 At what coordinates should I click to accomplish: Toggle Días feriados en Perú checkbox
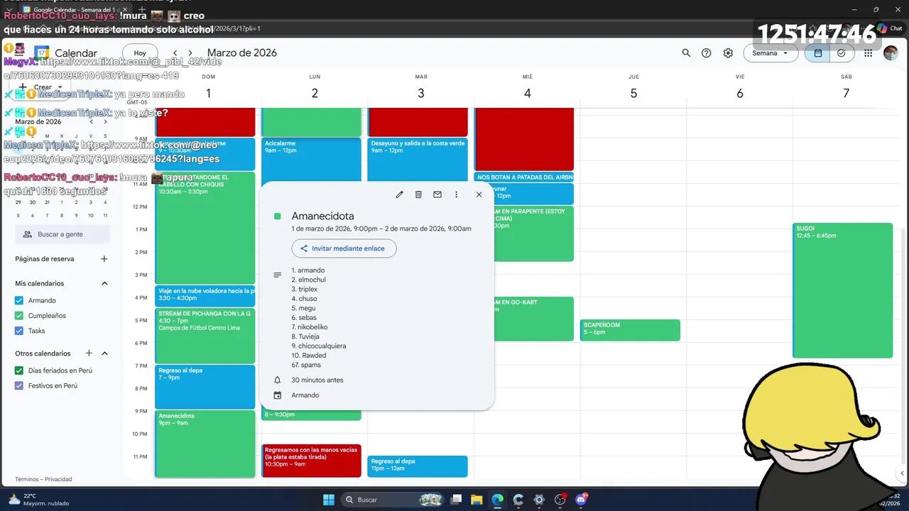click(x=19, y=370)
